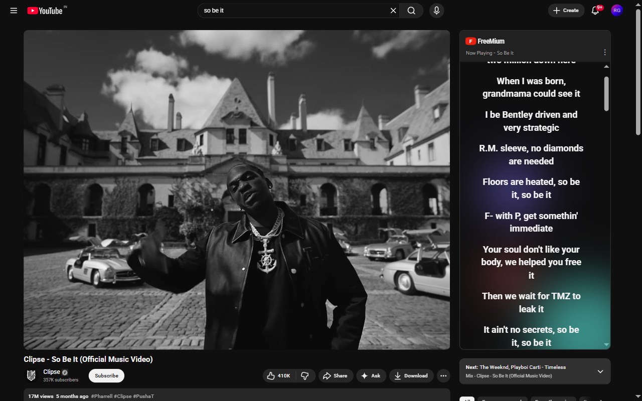This screenshot has height=401, width=642.
Task: Clear the search box text
Action: (393, 11)
